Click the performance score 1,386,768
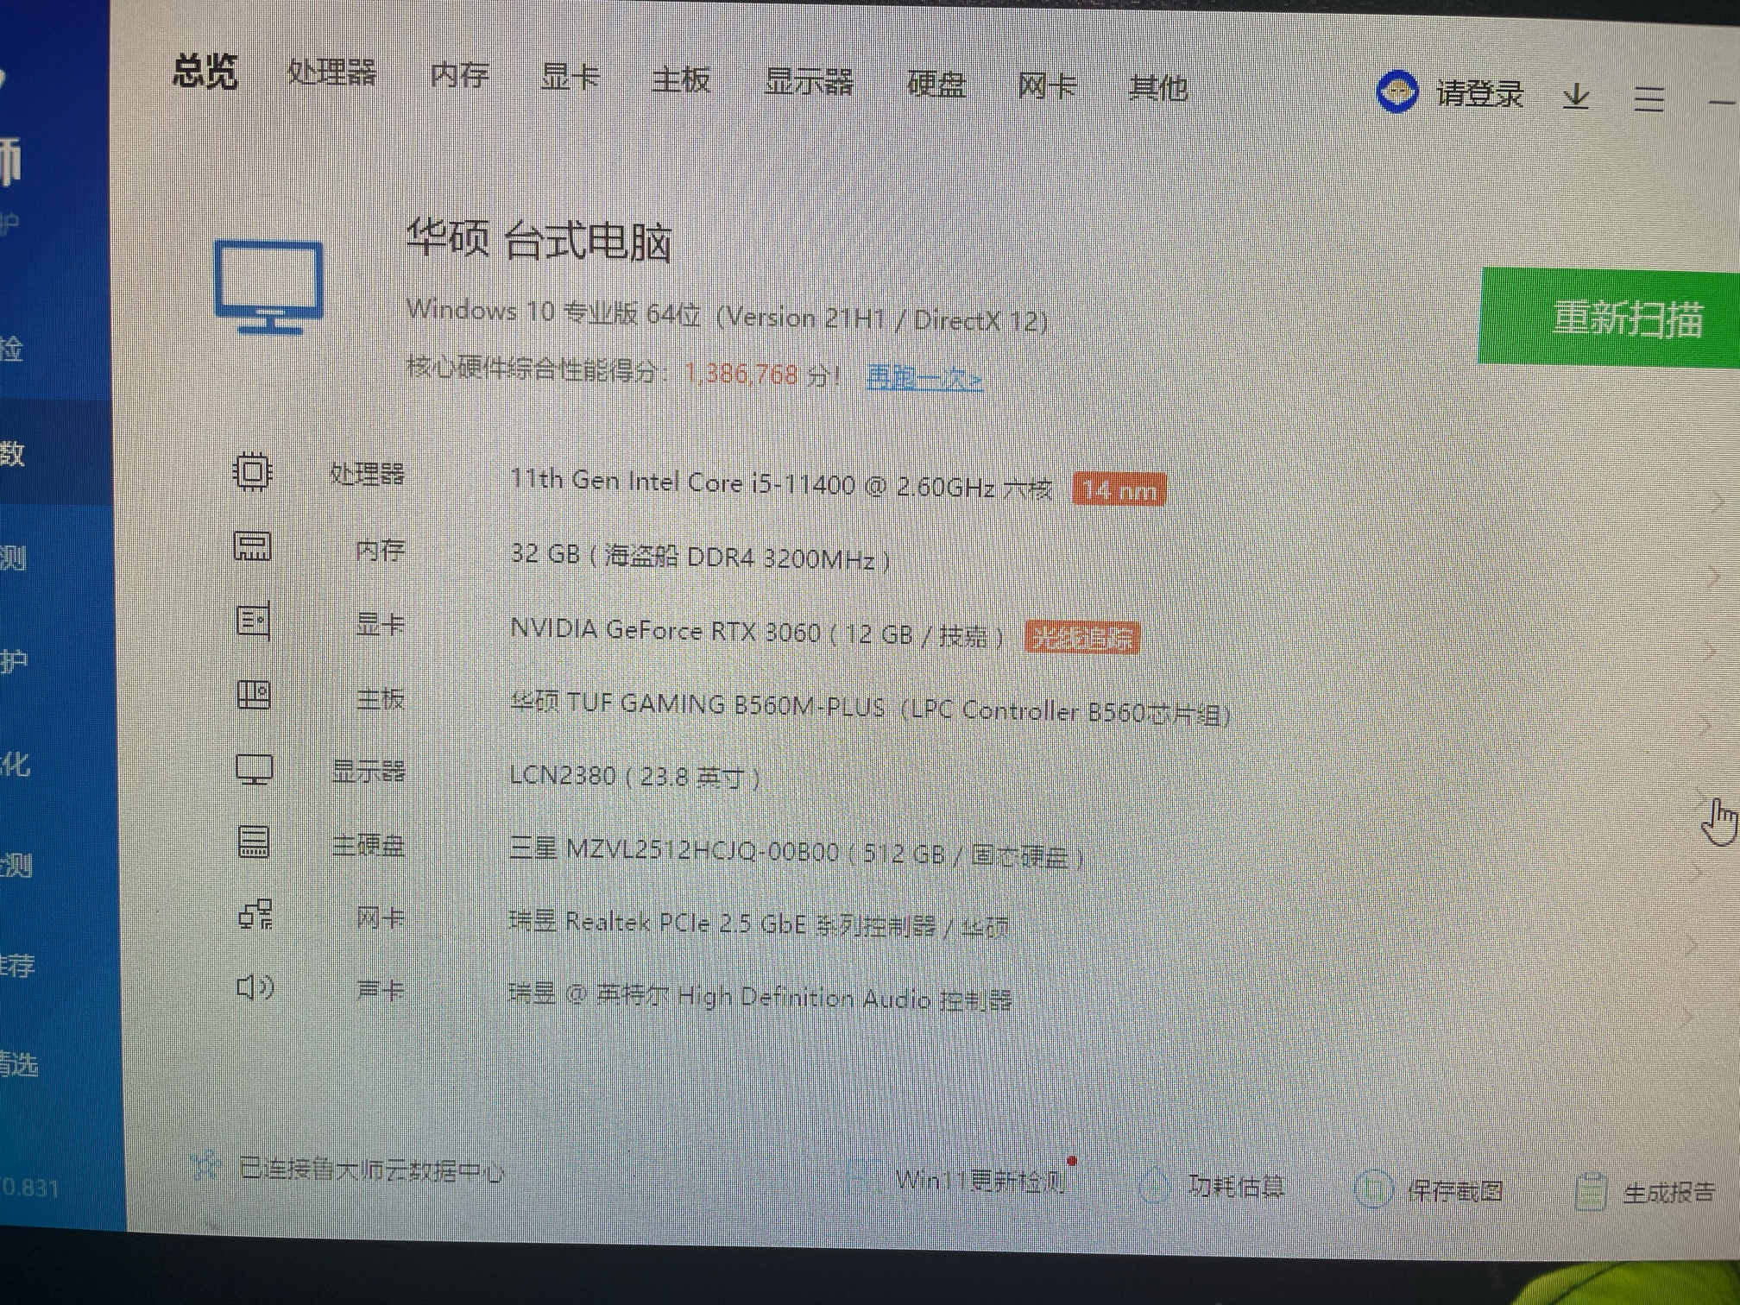This screenshot has width=1740, height=1305. [741, 373]
